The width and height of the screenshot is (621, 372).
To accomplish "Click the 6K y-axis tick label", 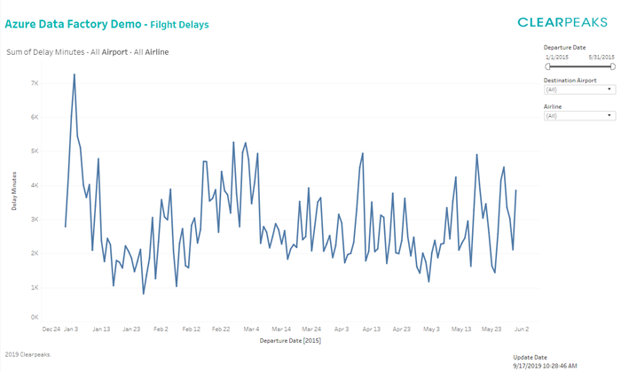I will point(35,117).
